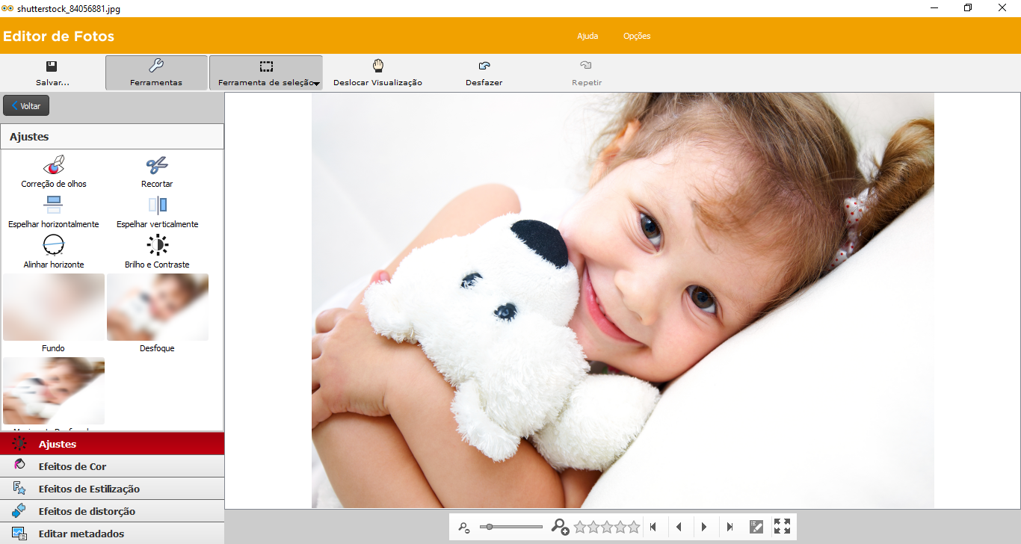1021x544 pixels.
Task: Select the Recortar scissors tool
Action: click(x=157, y=165)
